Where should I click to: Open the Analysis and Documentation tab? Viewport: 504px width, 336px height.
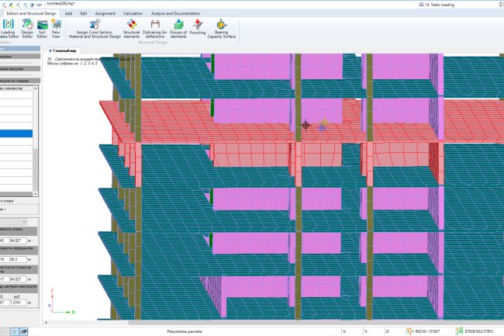coord(174,13)
